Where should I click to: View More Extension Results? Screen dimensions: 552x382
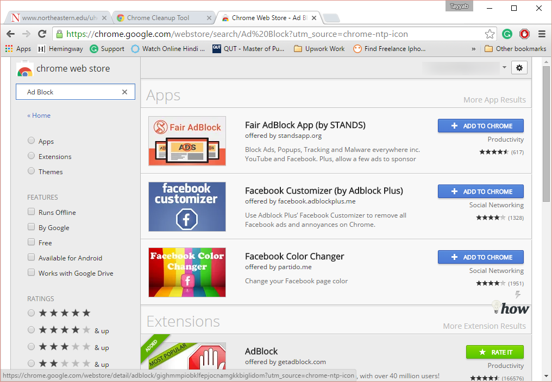pyautogui.click(x=484, y=326)
